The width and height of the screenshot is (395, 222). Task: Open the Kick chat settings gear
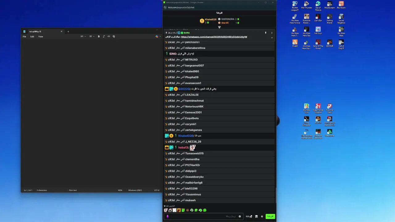[262, 216]
